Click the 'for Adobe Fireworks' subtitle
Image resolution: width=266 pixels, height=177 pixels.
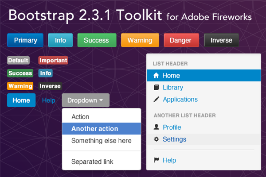coord(209,17)
